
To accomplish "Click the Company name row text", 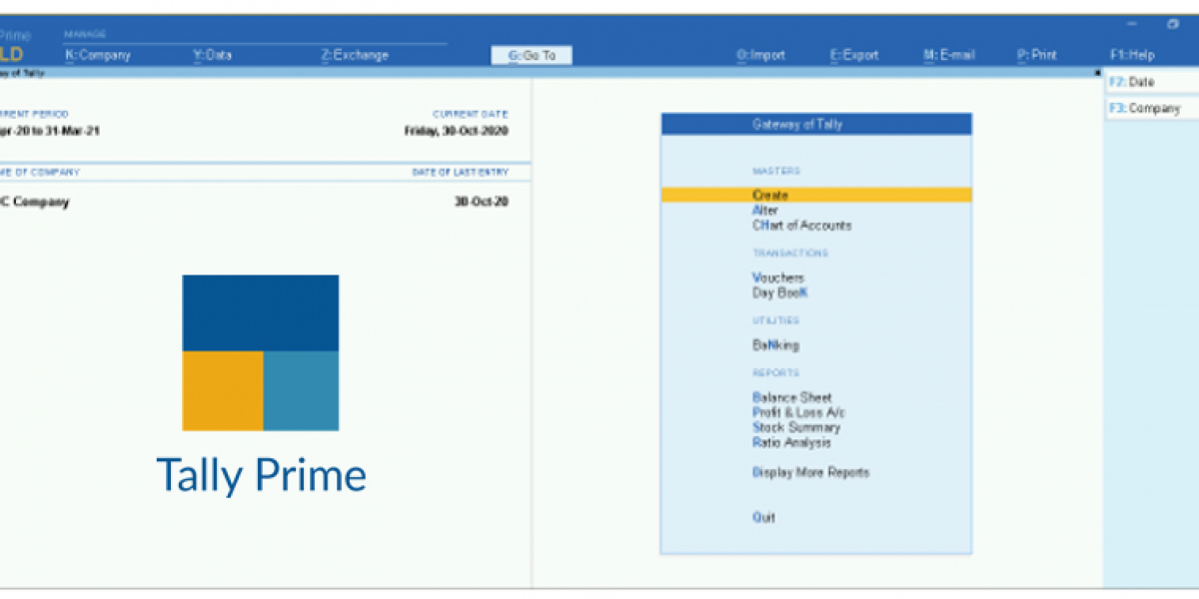I will [x=36, y=202].
